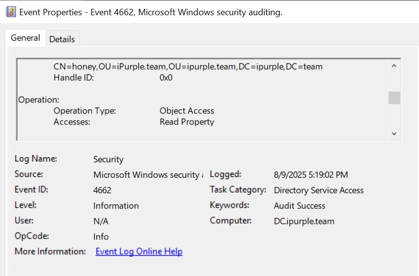This screenshot has width=419, height=276.
Task: Switch to the Details tab
Action: pos(62,39)
